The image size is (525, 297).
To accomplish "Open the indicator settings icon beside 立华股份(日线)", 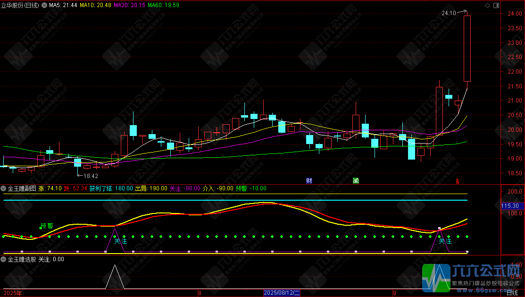I will click(44, 5).
